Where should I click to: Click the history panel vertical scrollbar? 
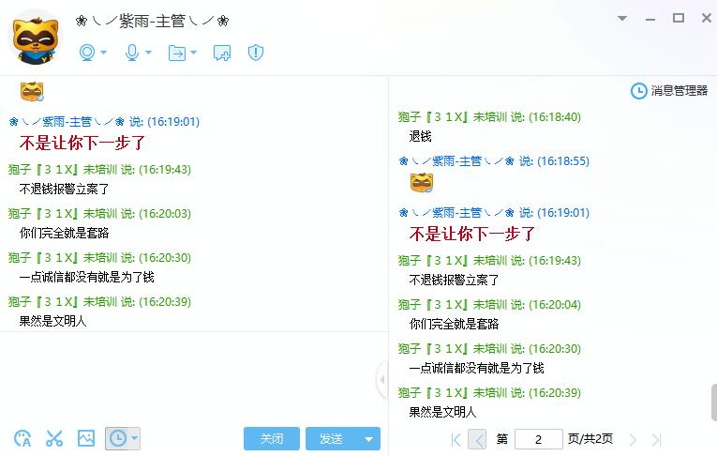[714, 402]
